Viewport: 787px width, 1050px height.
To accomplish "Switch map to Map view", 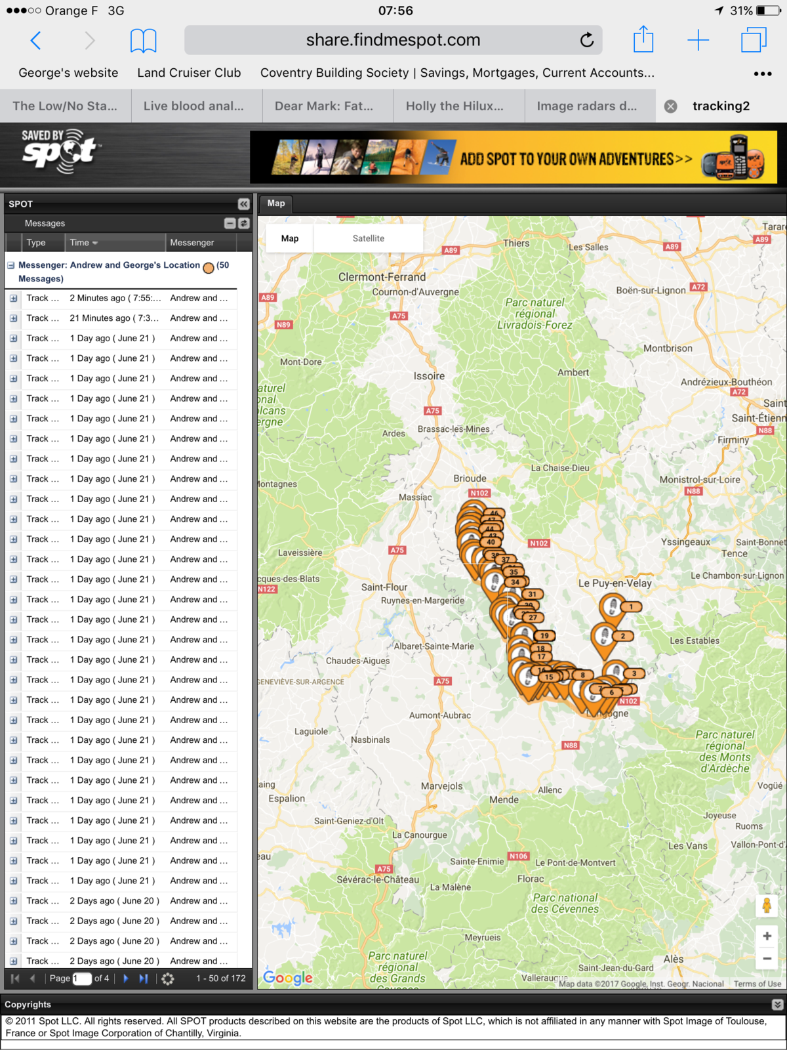I will click(x=290, y=238).
